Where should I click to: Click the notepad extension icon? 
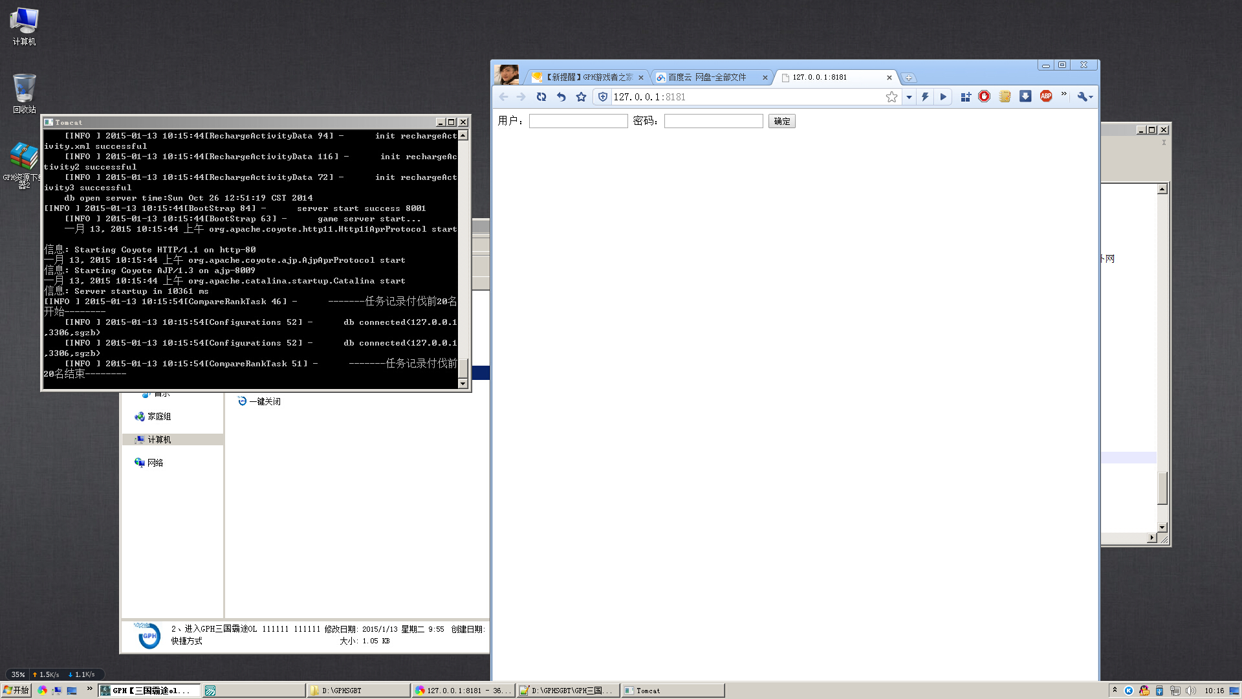(x=1005, y=96)
